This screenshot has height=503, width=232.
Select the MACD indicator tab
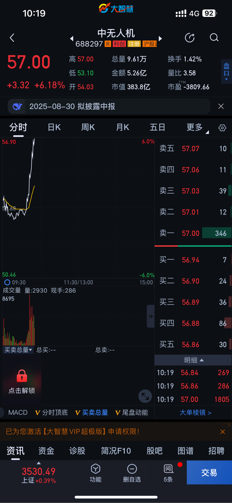[18, 413]
